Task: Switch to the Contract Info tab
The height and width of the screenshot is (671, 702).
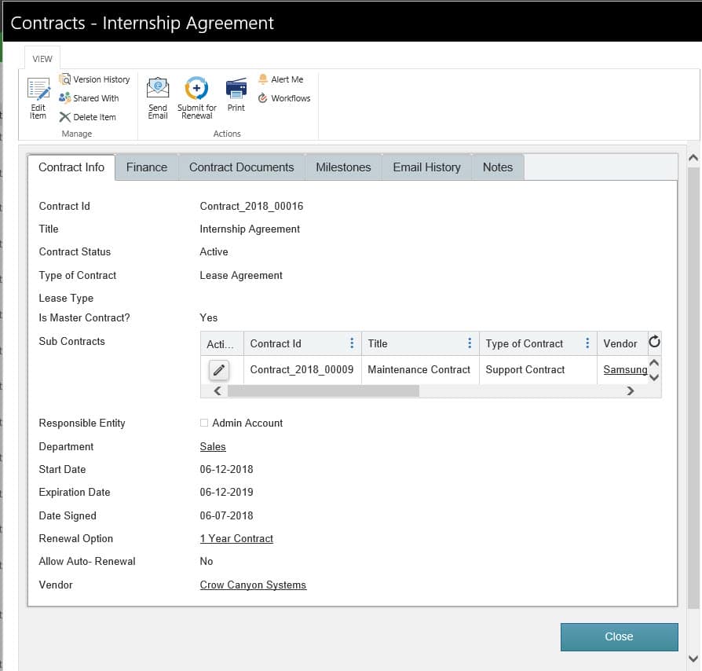Action: (71, 167)
